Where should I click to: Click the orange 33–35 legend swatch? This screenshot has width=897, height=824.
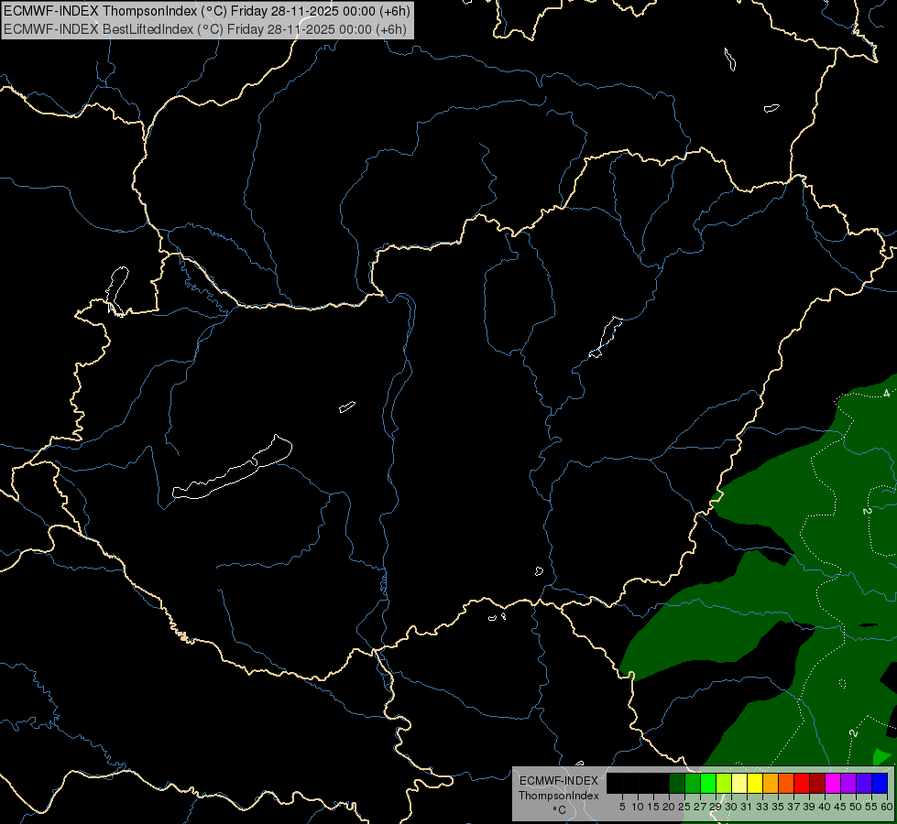[771, 783]
